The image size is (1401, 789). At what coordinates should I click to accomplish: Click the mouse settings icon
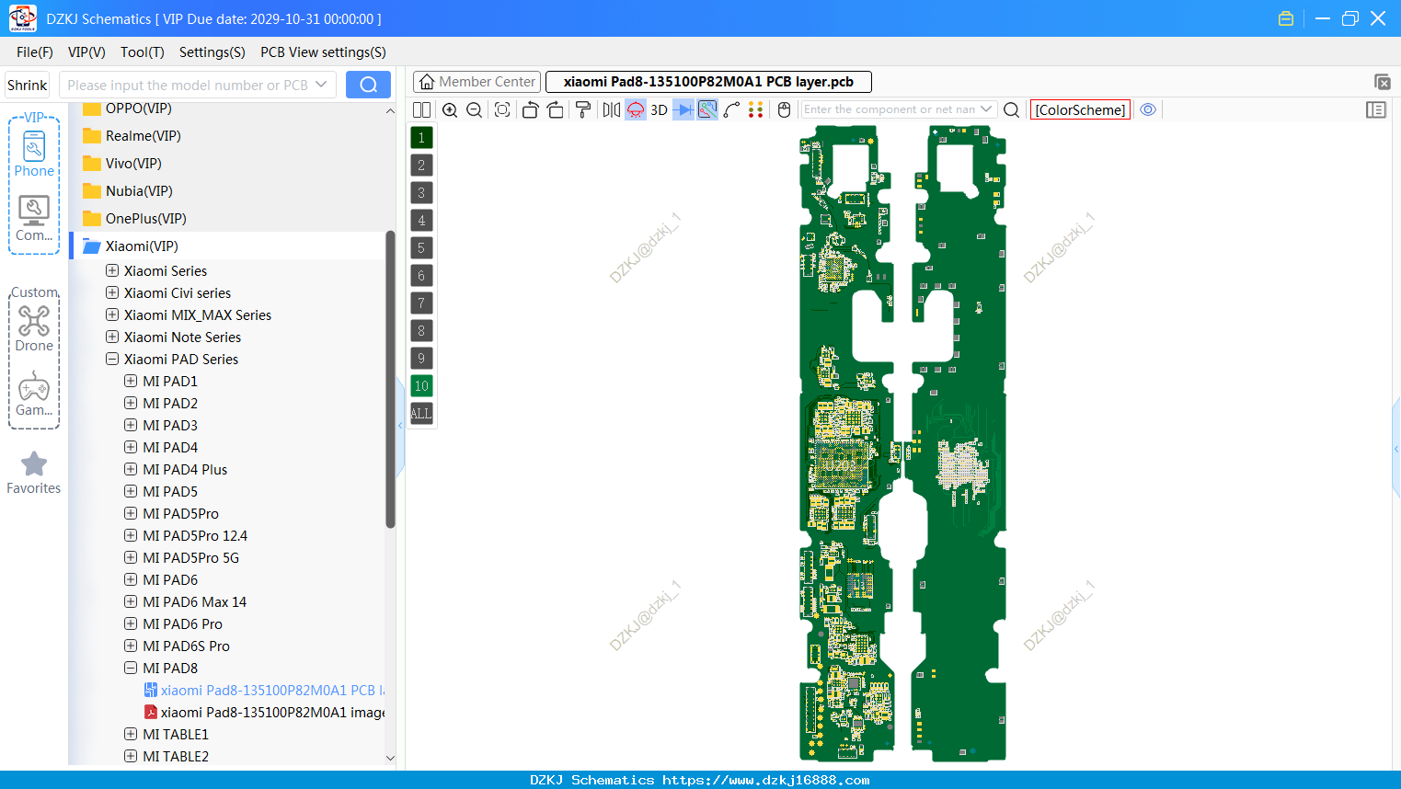click(x=784, y=109)
